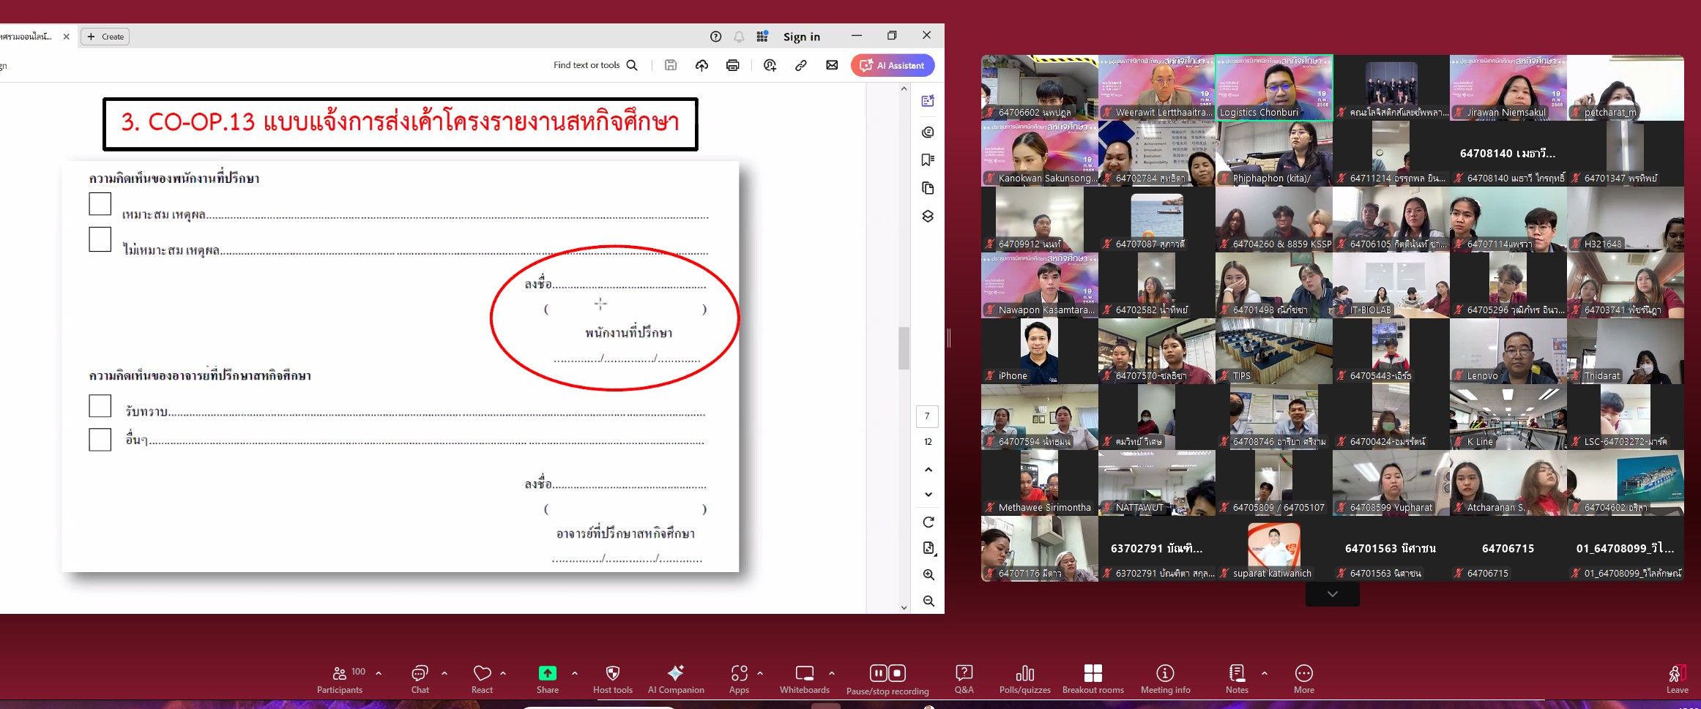Select Logistics Chonburi video tile
Image resolution: width=1701 pixels, height=709 pixels.
pyautogui.click(x=1274, y=88)
